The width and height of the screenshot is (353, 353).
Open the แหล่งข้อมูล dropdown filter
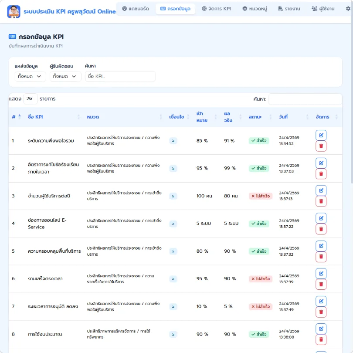click(30, 77)
